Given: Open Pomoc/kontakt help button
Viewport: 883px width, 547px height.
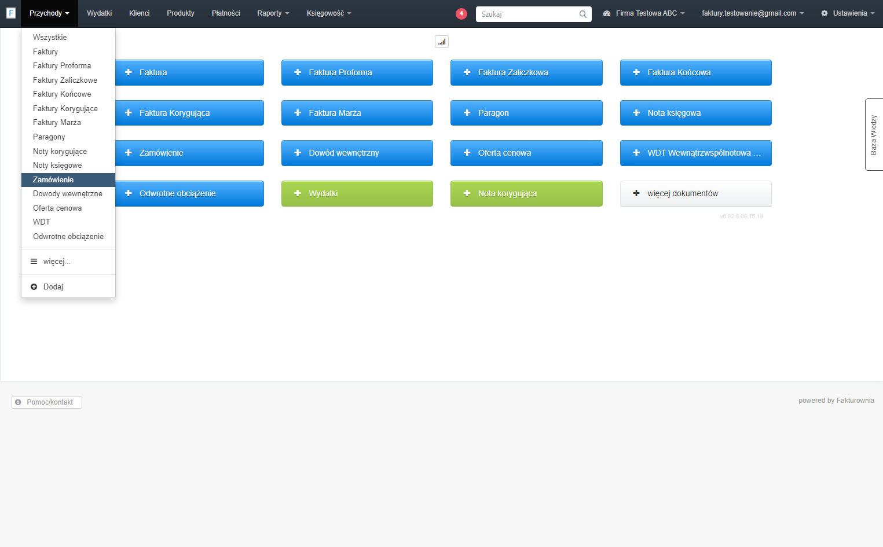Looking at the screenshot, I should click(x=47, y=402).
